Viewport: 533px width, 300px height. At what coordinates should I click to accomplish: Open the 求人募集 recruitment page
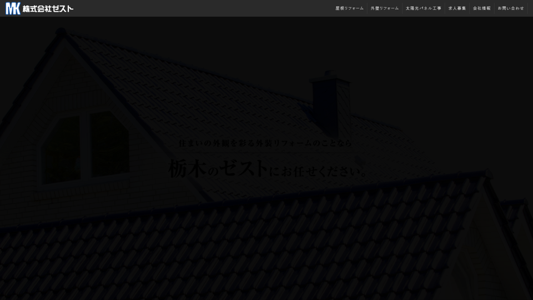click(x=457, y=8)
